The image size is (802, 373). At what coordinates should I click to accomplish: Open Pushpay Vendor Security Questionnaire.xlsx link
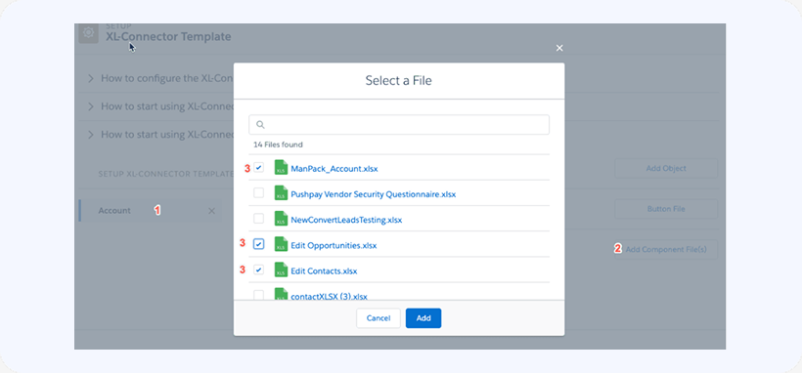[x=373, y=194]
